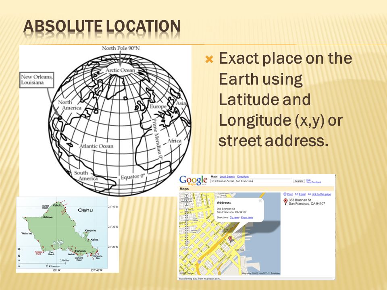The image size is (387, 290).
Task: Open the Print link
Action: point(290,194)
